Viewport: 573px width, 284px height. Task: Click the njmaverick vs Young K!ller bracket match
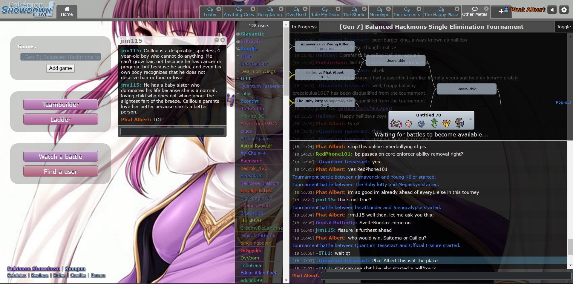pos(325,46)
